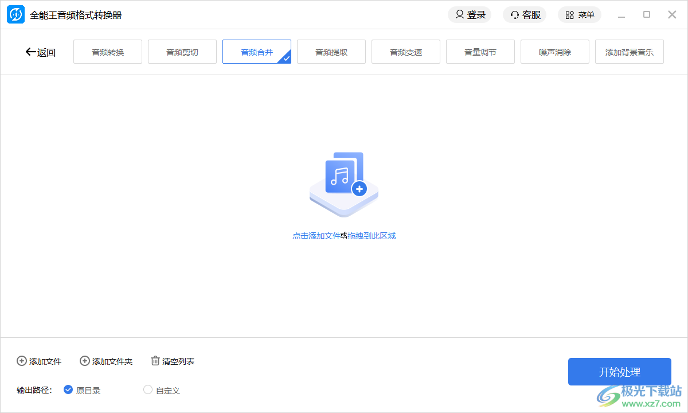
Task: Click the central music file add icon
Action: [344, 182]
